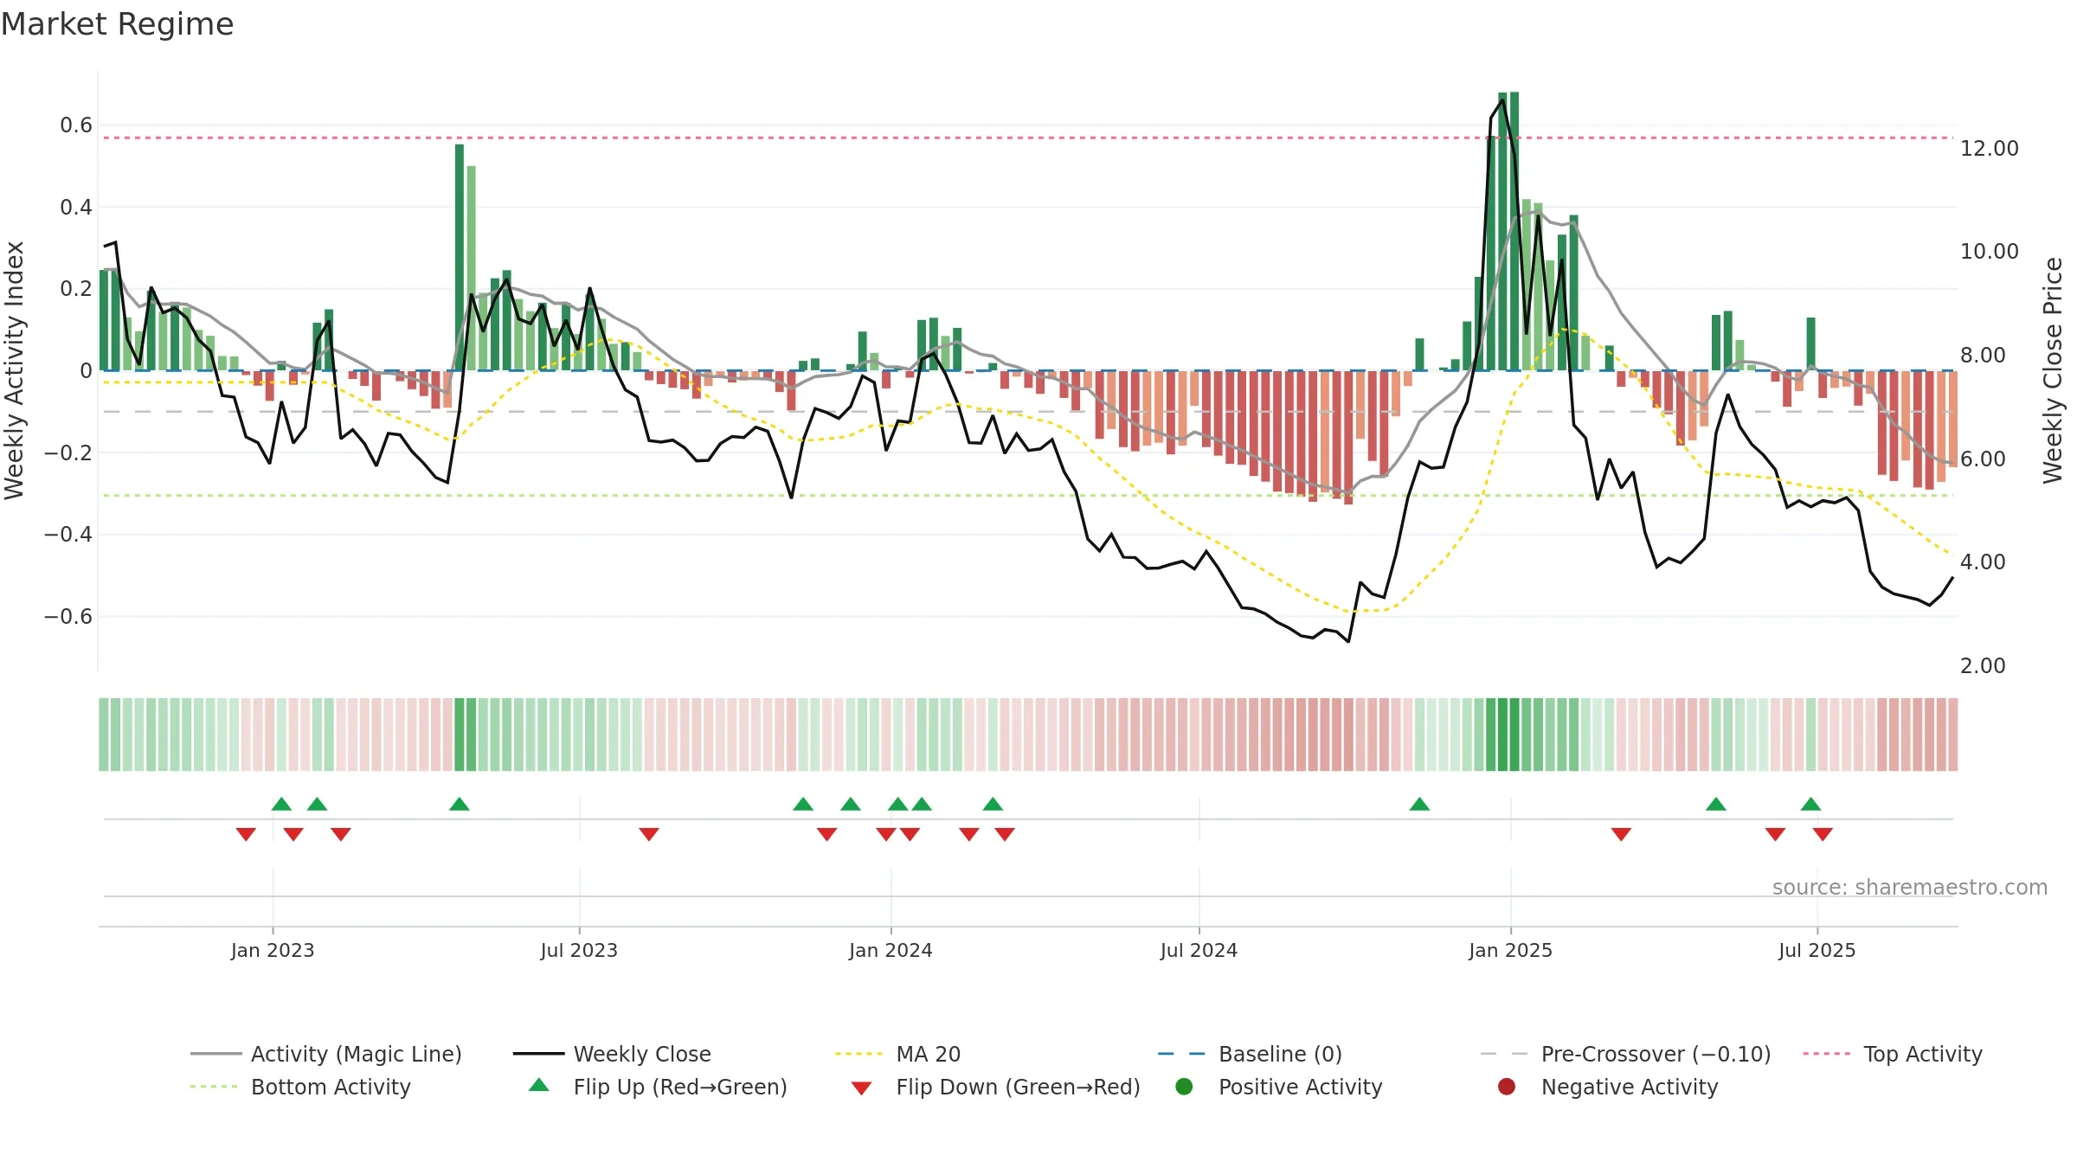Toggle Weekly Close legend entry
This screenshot has height=1168, width=2077.
pyautogui.click(x=612, y=1054)
